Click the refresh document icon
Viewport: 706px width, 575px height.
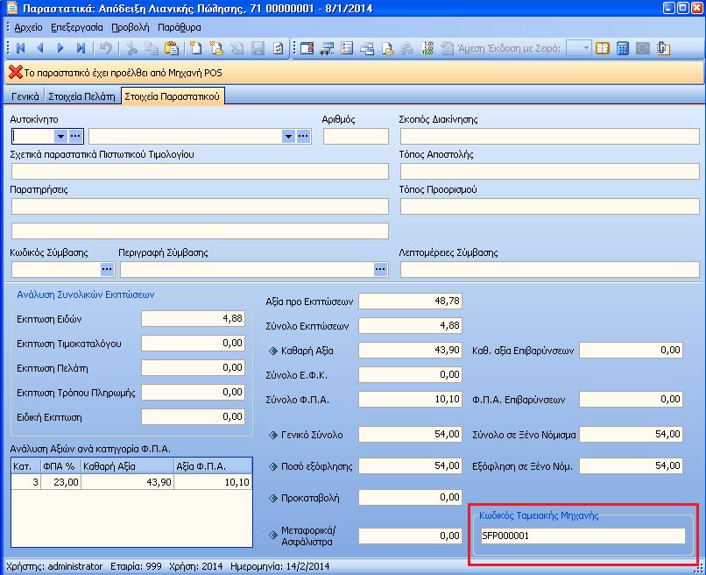coord(279,47)
